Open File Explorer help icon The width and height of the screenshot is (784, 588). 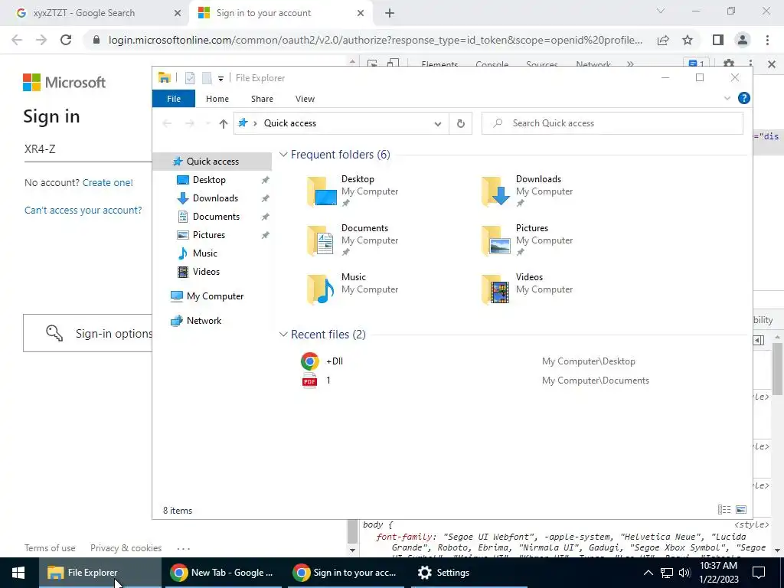744,98
